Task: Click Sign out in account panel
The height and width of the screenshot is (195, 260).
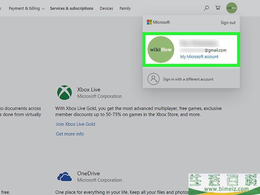Action: [228, 22]
